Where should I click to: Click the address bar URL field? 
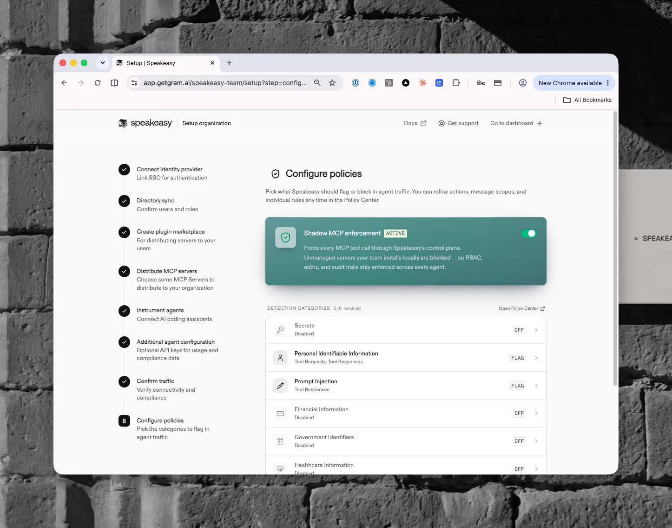(x=225, y=83)
